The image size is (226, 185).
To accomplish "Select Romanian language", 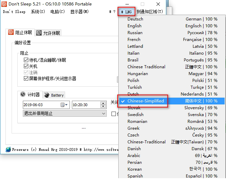I will point(172,122).
